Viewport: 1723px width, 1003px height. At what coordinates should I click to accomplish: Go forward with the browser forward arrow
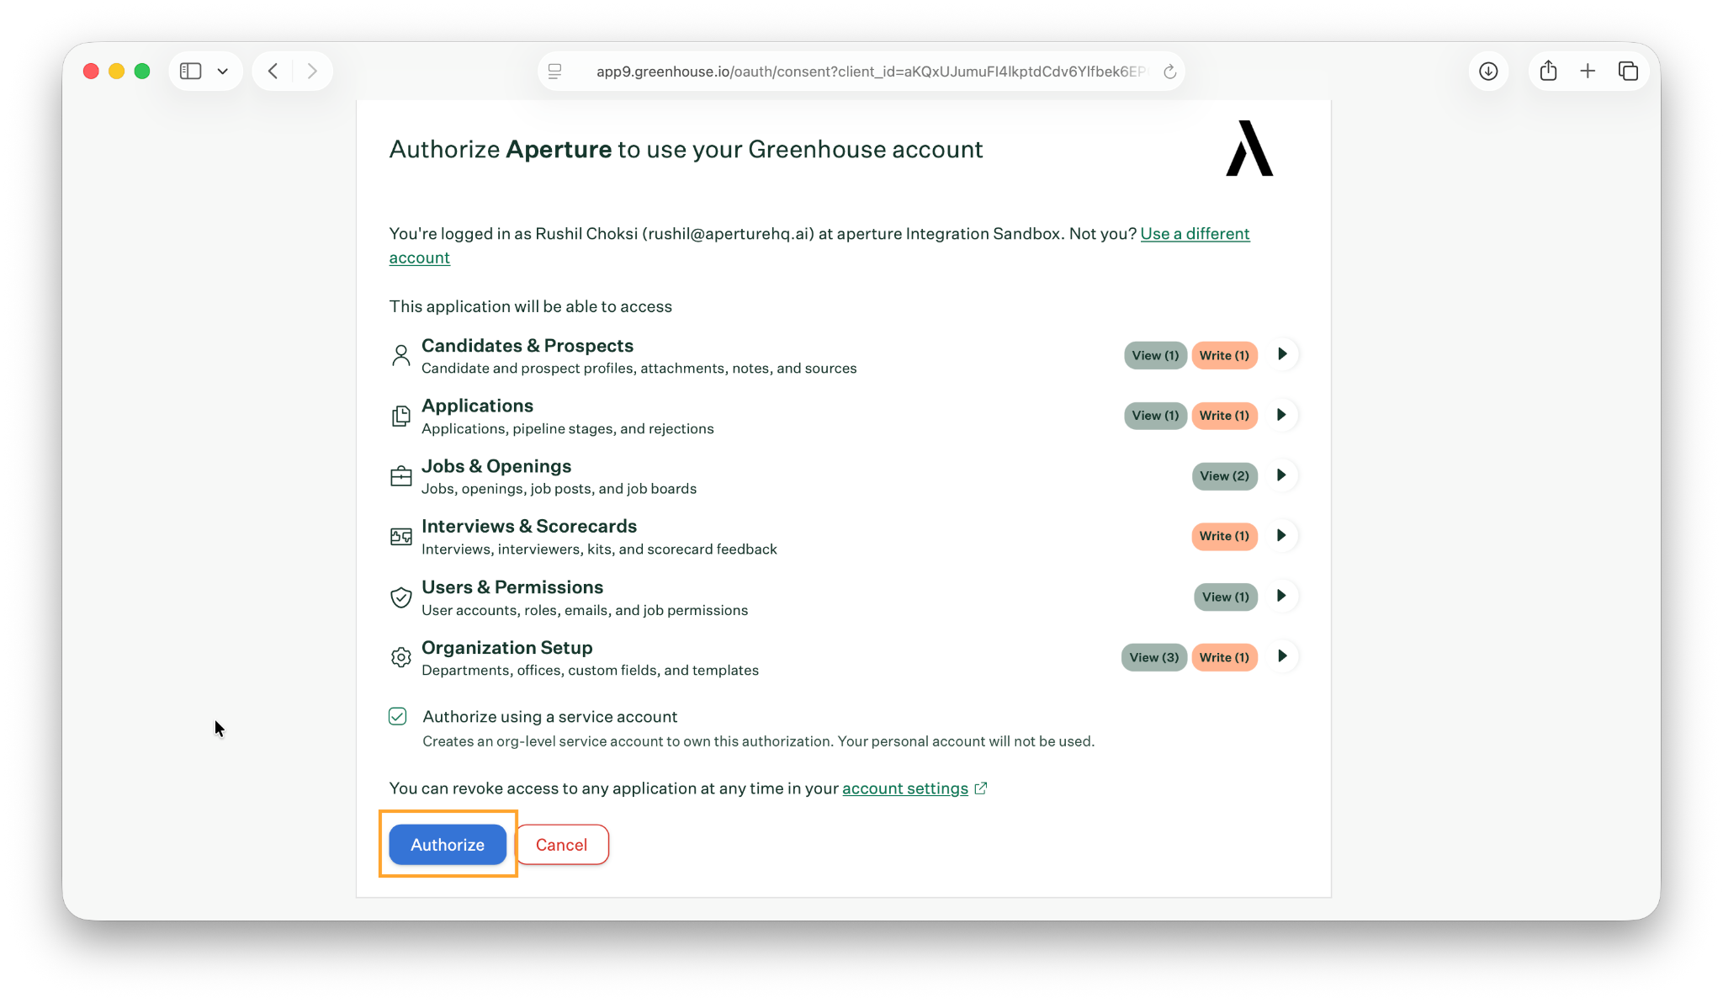tap(312, 72)
